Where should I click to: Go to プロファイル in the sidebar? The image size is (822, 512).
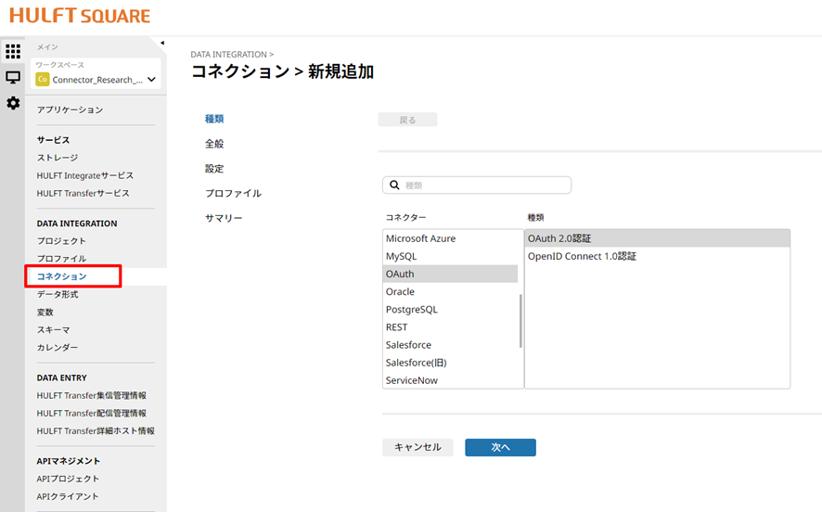pyautogui.click(x=61, y=259)
